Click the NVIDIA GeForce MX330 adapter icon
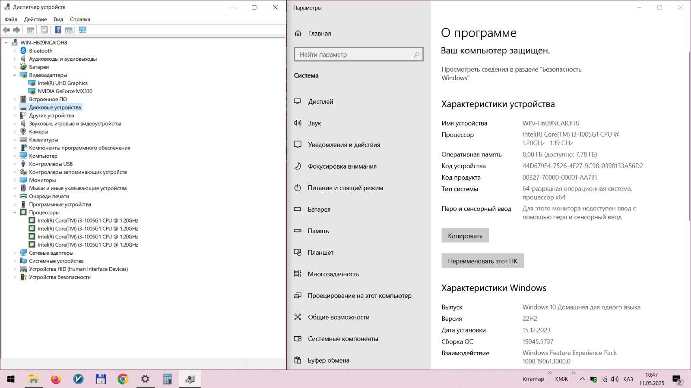The image size is (691, 388). pos(32,91)
